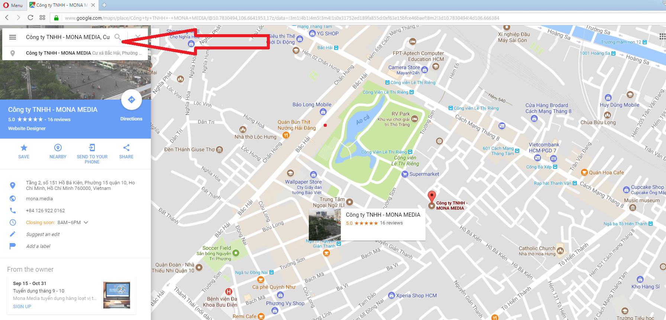Click the Nhà thờ Lộc Hưng marker

tap(243, 129)
